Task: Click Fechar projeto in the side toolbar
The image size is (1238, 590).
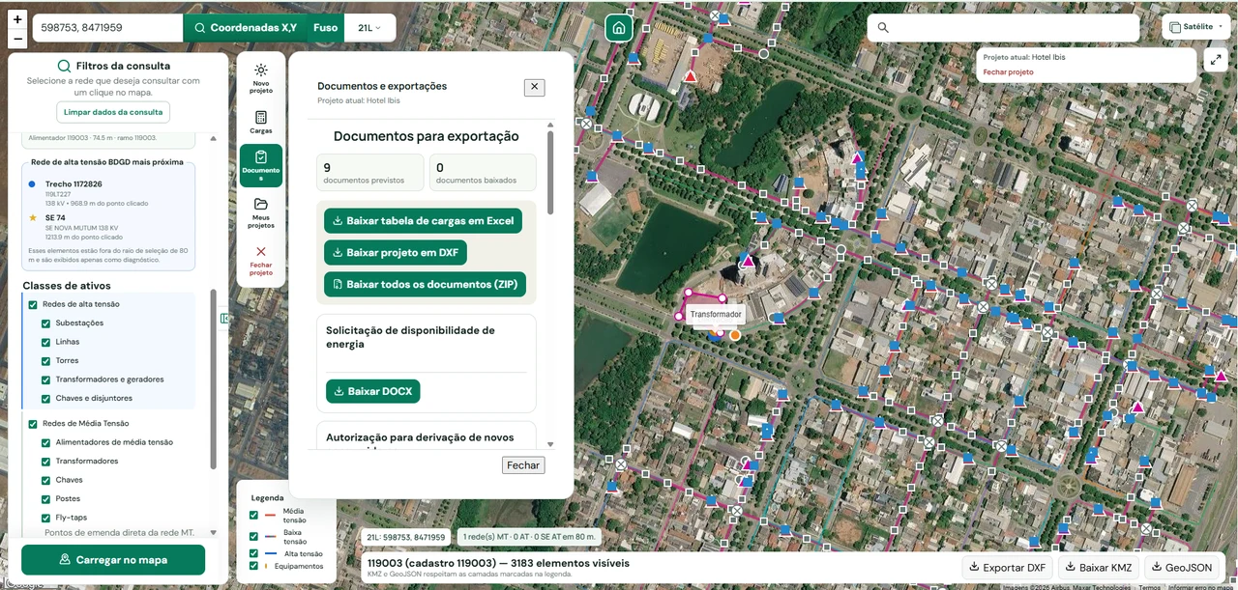Action: pos(261,261)
